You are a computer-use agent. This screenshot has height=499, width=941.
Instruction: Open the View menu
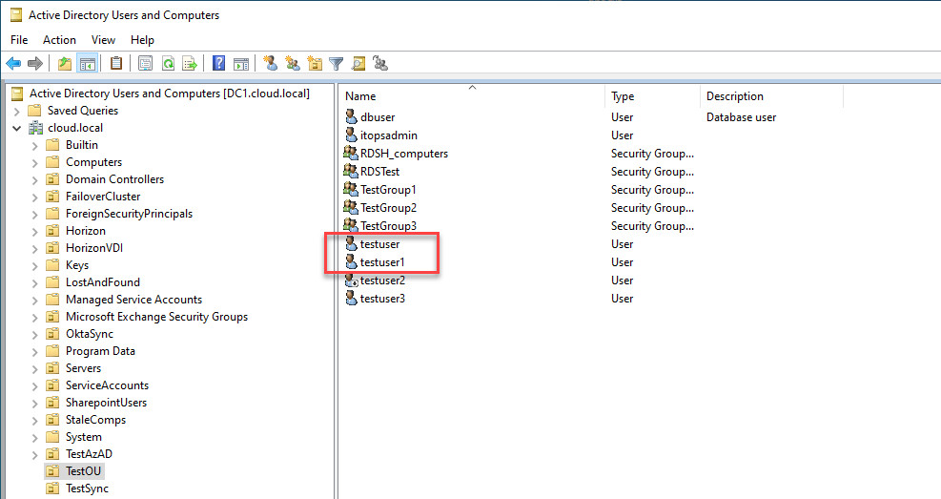click(103, 40)
